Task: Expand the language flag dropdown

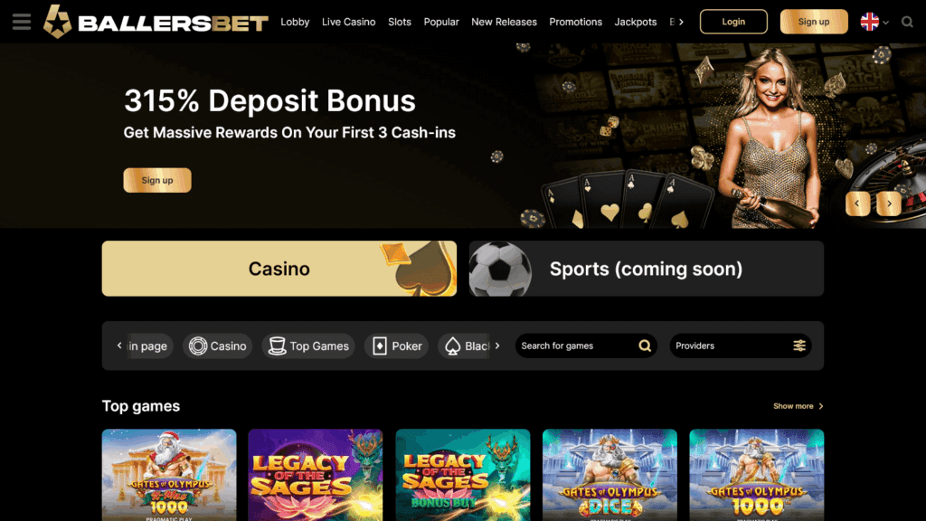Action: point(874,22)
